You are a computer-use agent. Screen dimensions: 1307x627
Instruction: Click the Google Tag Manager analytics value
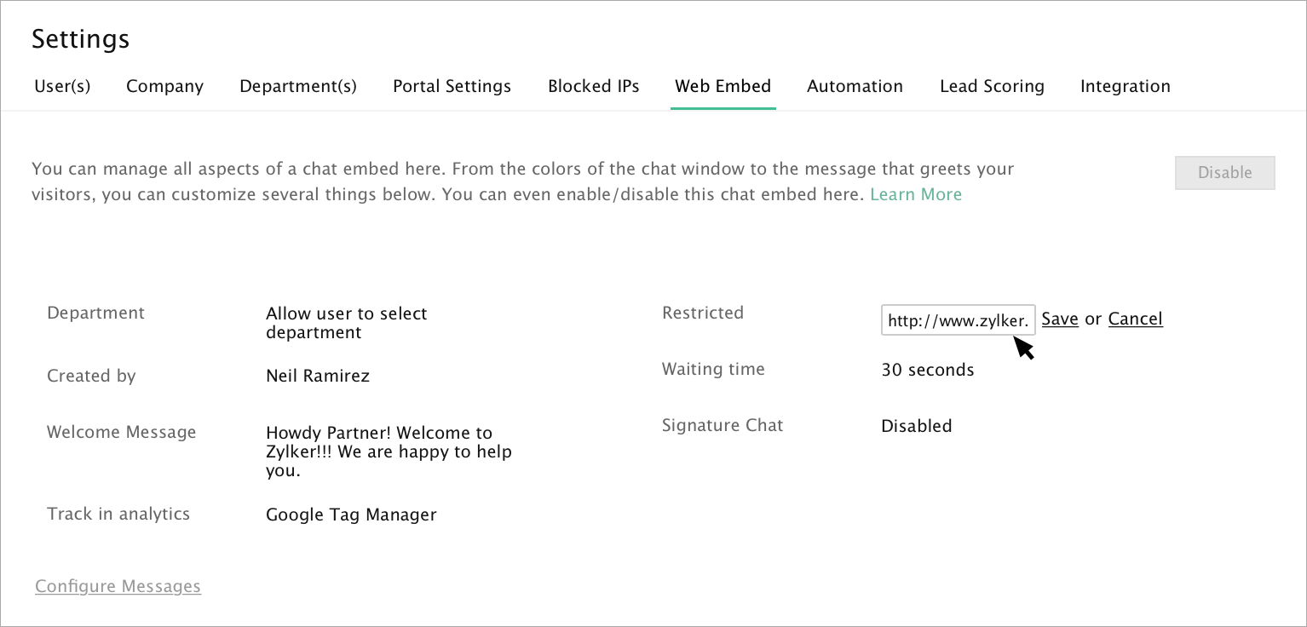click(x=351, y=515)
